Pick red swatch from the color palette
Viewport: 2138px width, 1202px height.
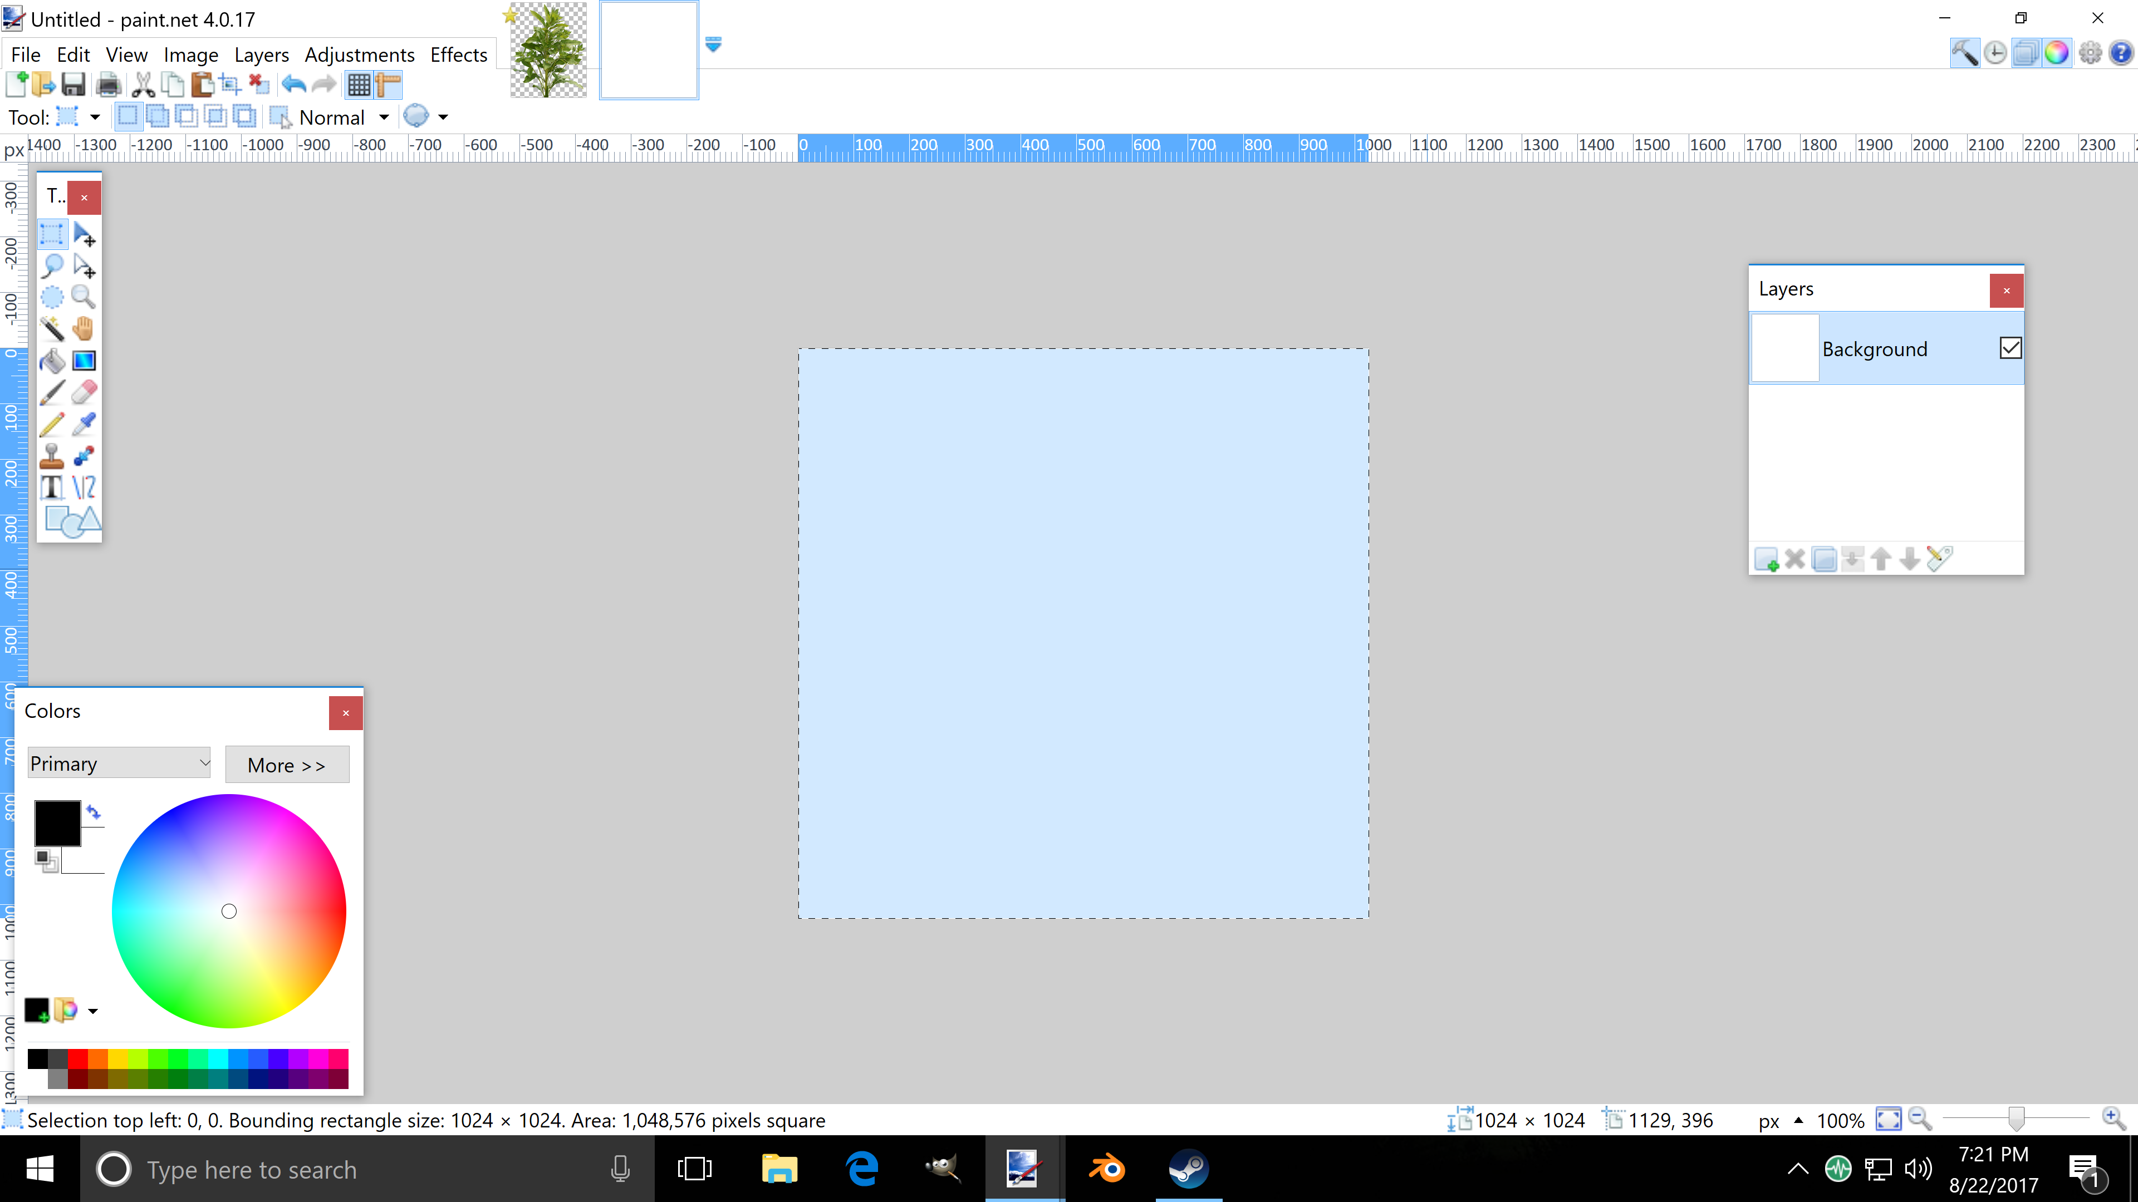(x=78, y=1058)
